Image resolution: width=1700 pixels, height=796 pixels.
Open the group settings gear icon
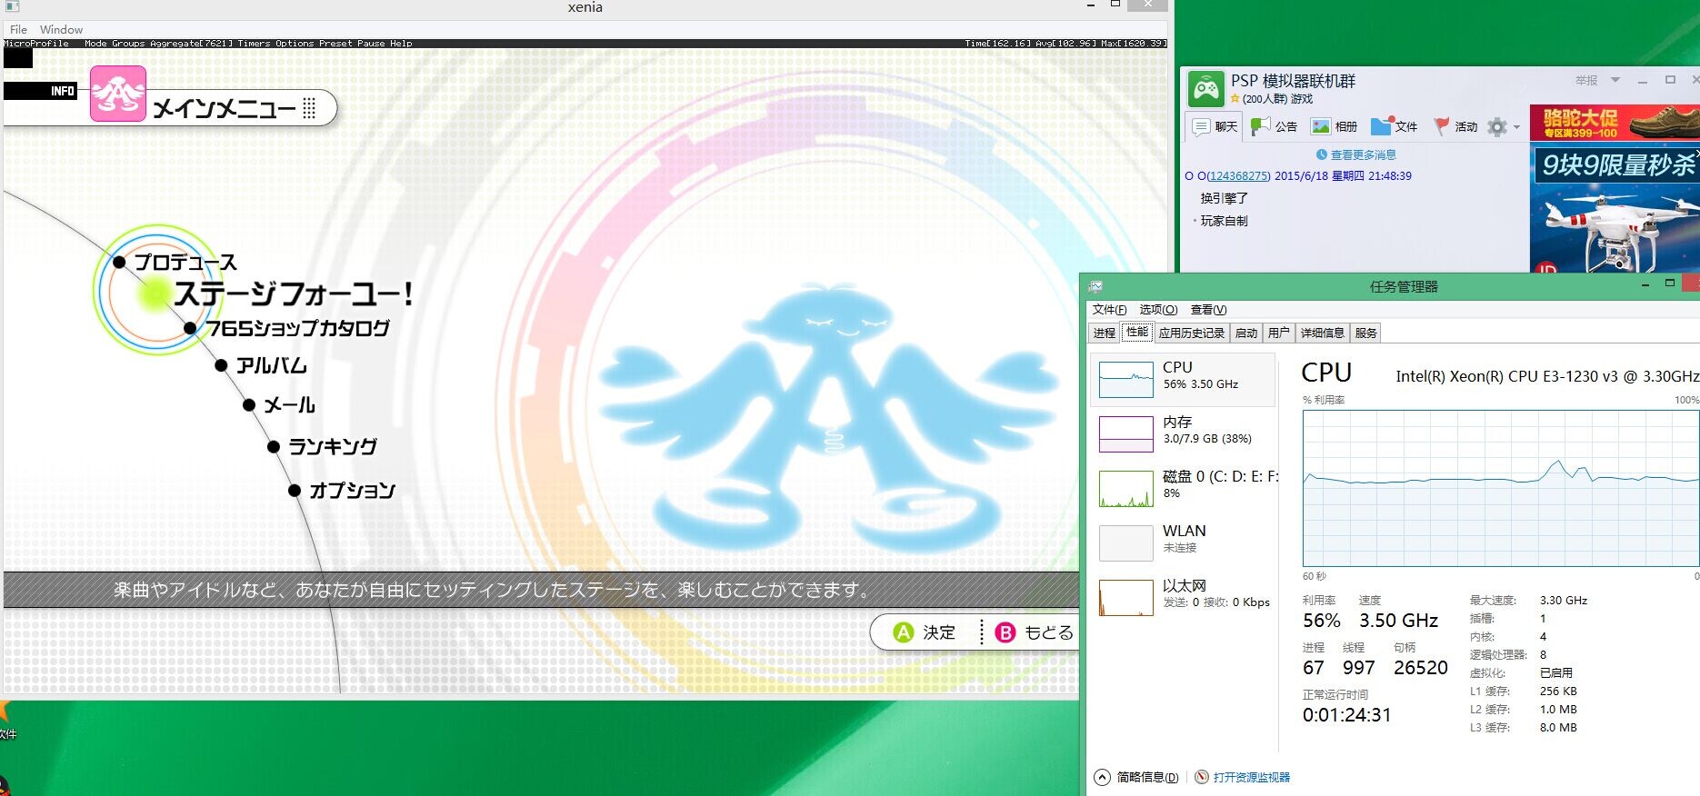tap(1497, 127)
